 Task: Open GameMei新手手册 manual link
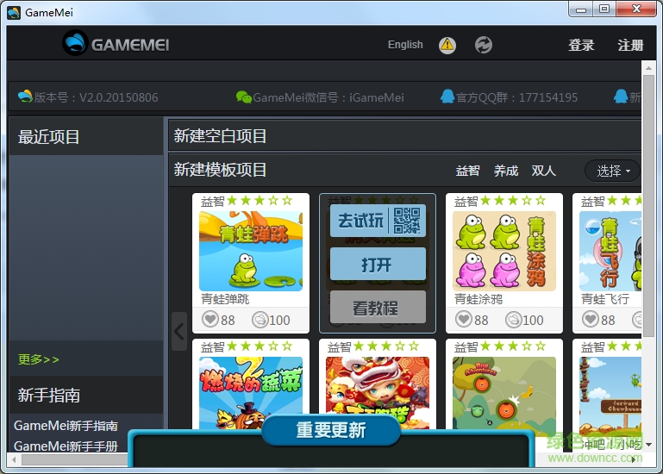pos(66,446)
